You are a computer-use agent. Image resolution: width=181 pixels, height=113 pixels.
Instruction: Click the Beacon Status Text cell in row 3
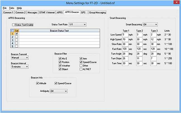tap(59, 40)
